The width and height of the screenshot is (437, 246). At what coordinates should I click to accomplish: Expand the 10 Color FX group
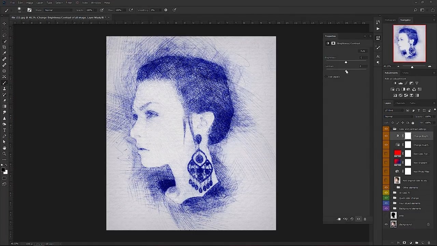tap(391, 193)
